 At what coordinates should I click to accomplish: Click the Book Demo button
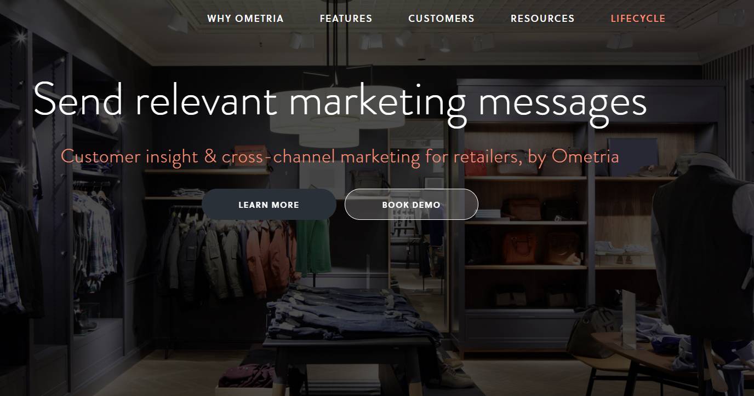coord(412,205)
